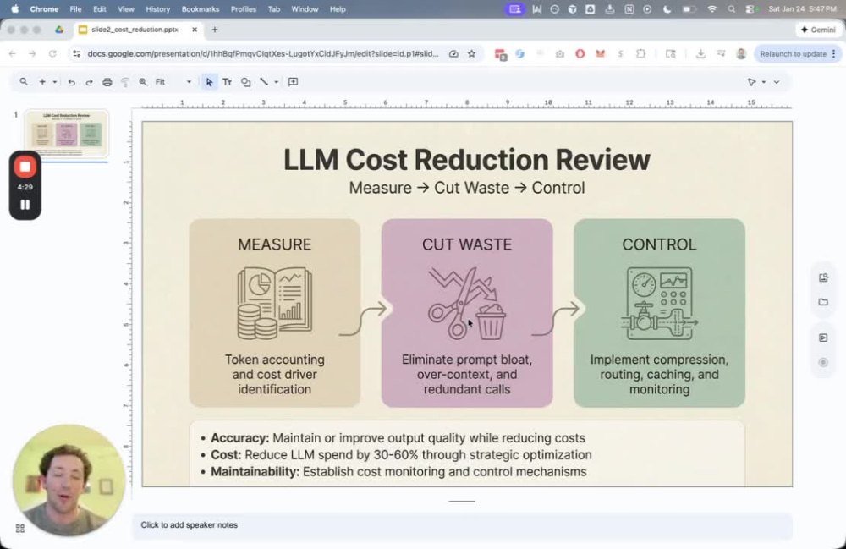Bookmark this page with the star
This screenshot has height=549, width=846.
pyautogui.click(x=471, y=54)
